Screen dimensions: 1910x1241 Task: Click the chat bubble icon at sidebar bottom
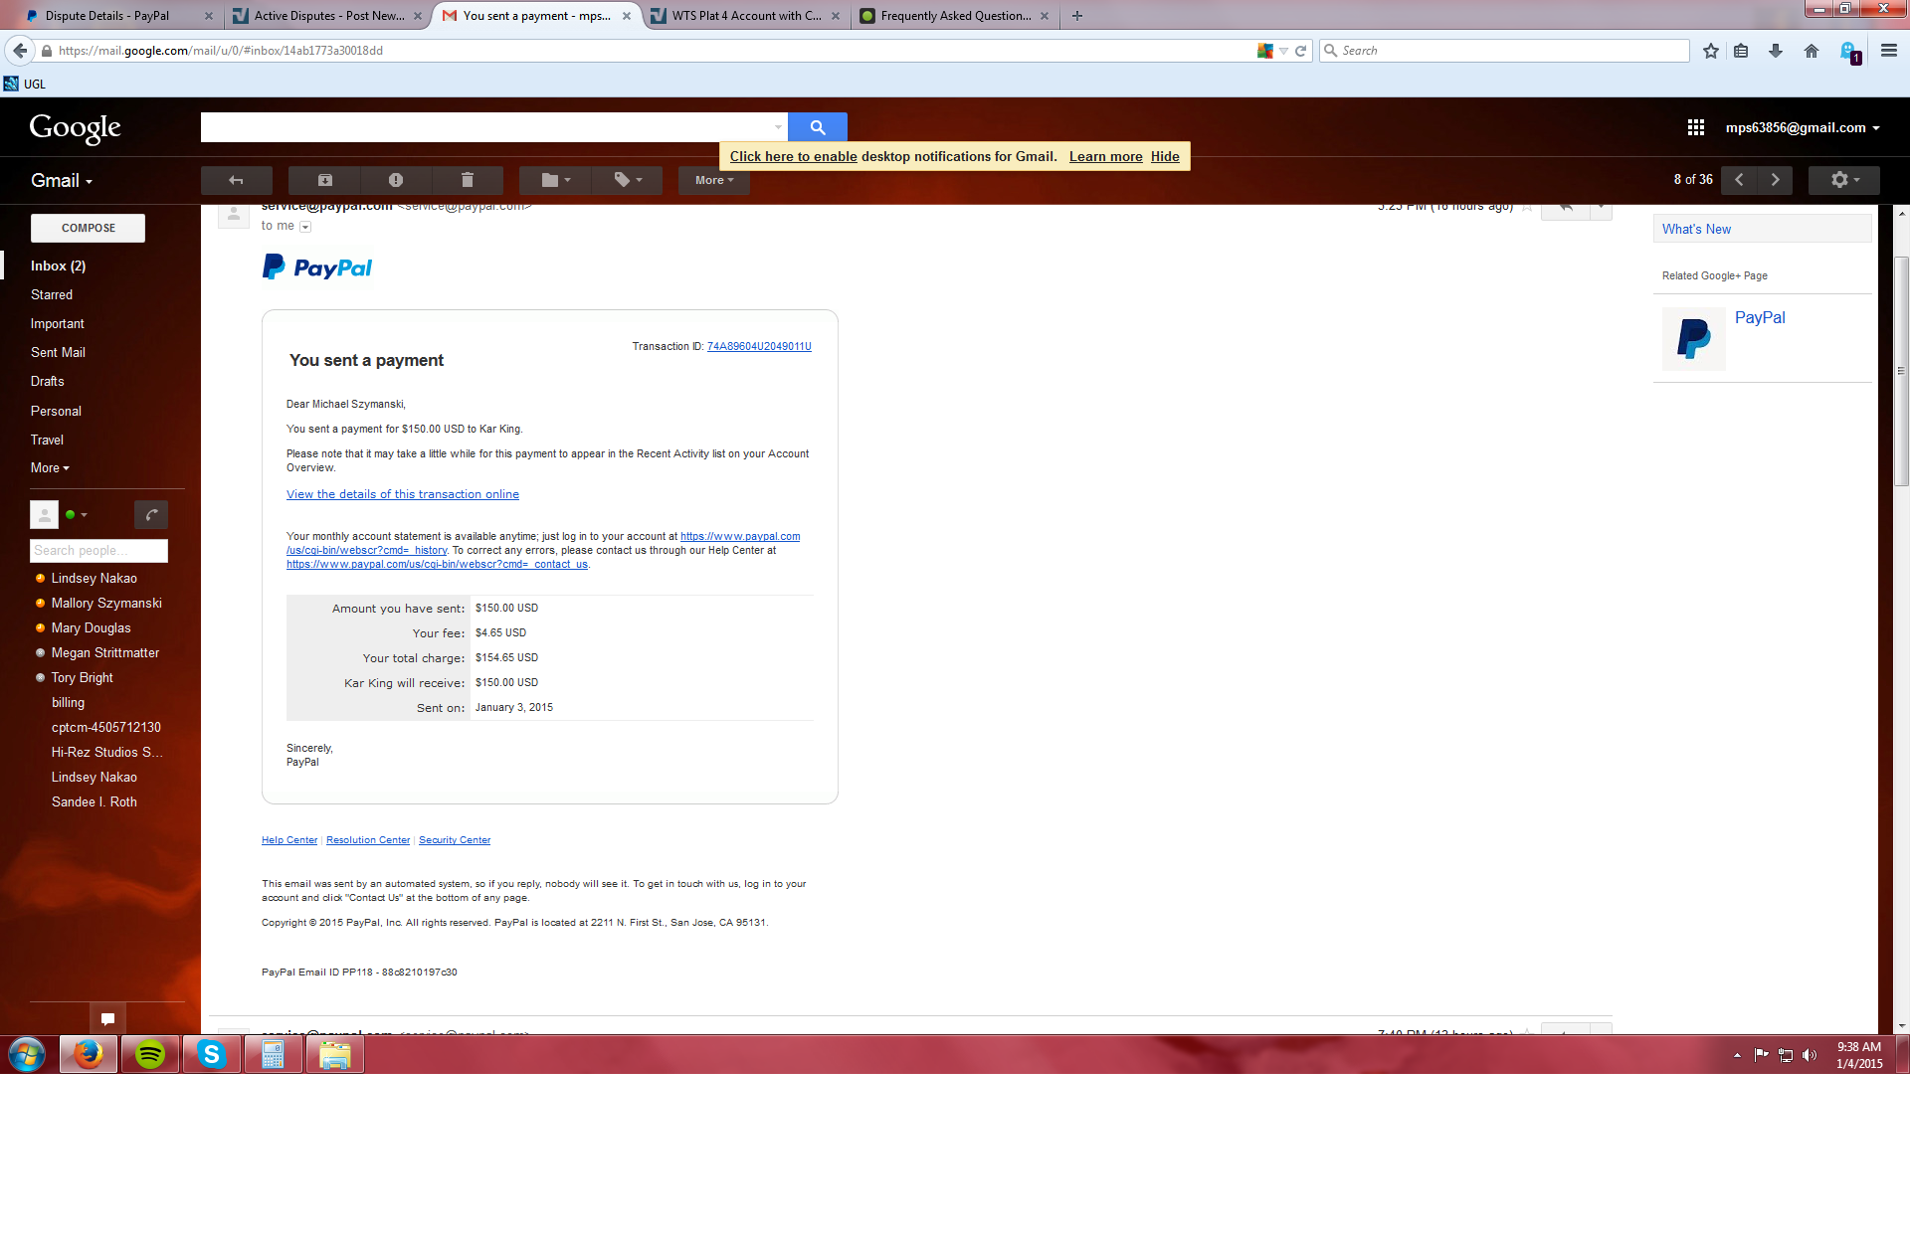click(107, 1018)
